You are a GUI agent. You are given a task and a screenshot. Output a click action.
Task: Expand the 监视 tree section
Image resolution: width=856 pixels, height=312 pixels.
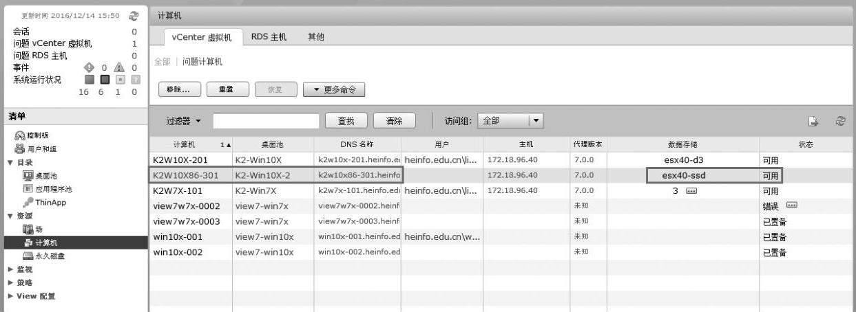(x=10, y=269)
